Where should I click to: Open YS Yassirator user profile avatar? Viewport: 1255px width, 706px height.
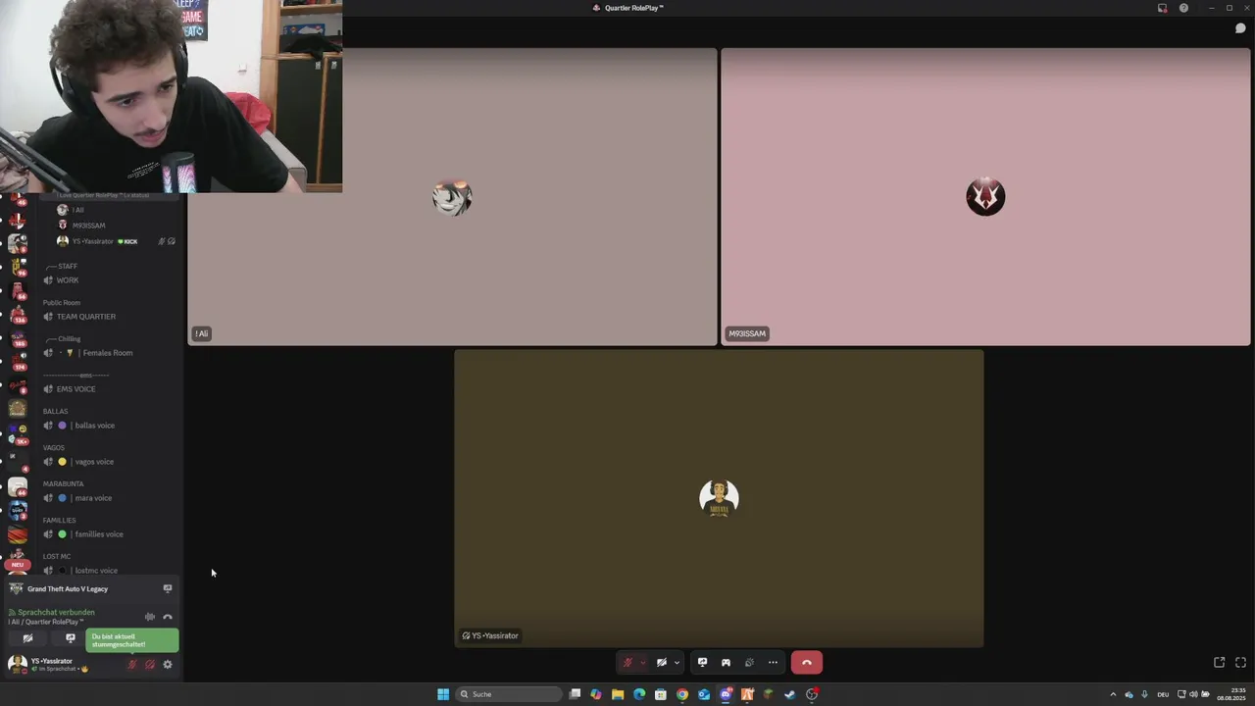[17, 664]
